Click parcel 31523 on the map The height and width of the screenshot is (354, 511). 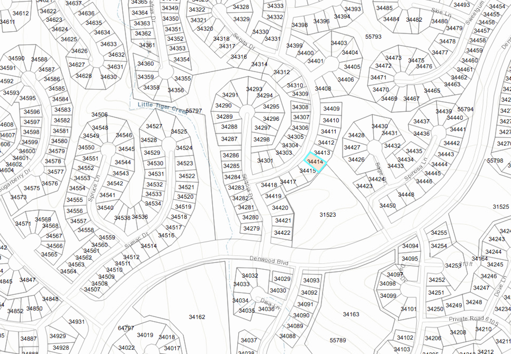point(328,215)
